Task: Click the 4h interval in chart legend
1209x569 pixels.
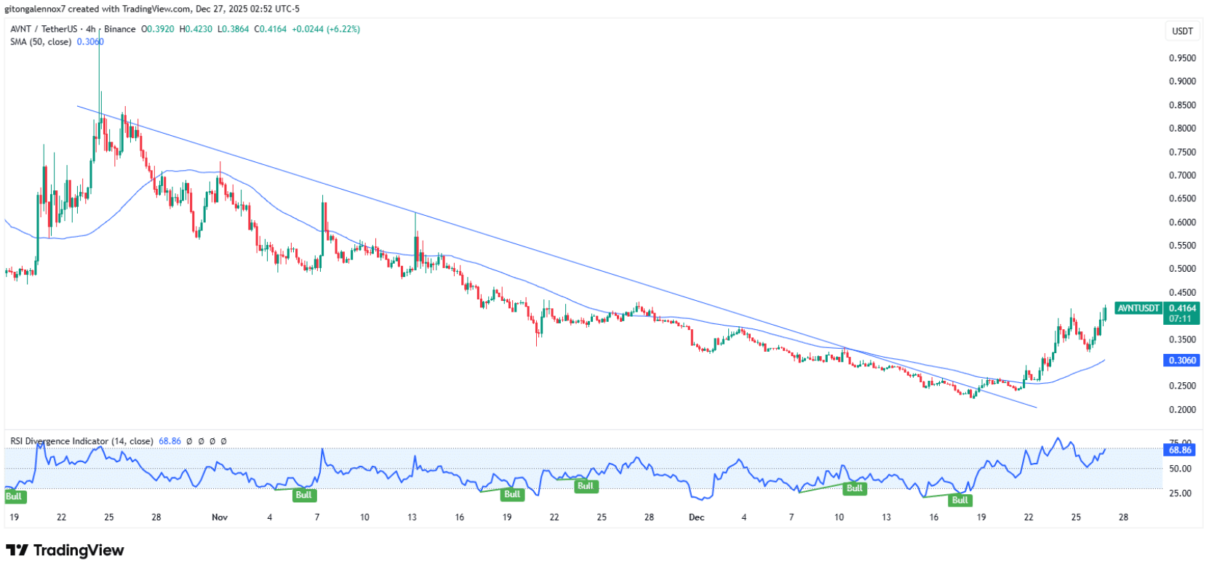Action: point(90,29)
